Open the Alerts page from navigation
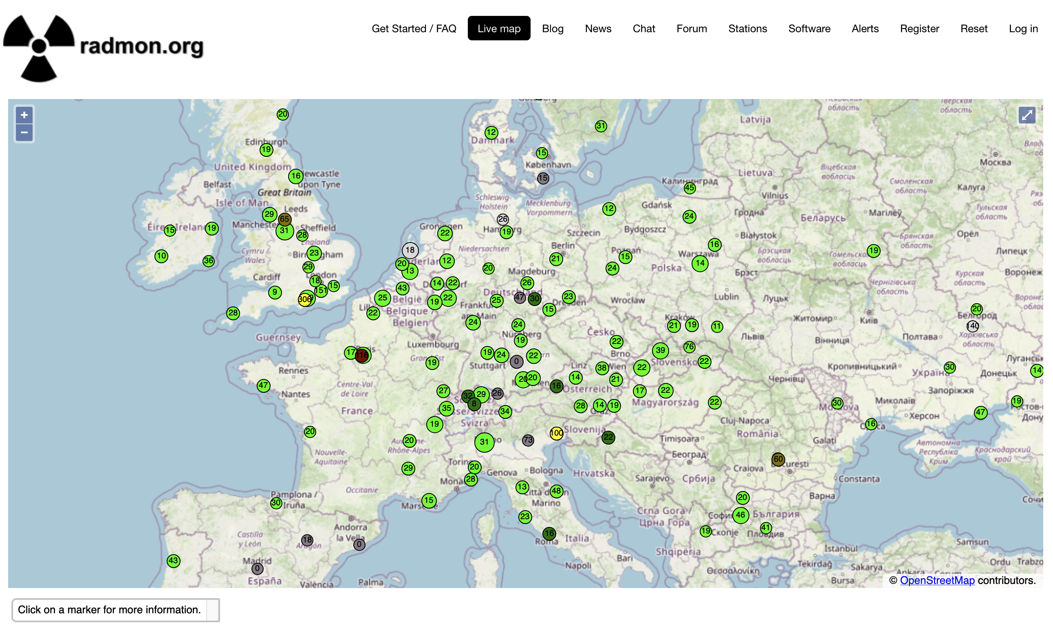Viewport: 1053px width, 630px height. point(865,29)
